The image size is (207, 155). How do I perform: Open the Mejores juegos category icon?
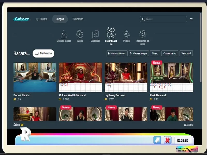64,34
